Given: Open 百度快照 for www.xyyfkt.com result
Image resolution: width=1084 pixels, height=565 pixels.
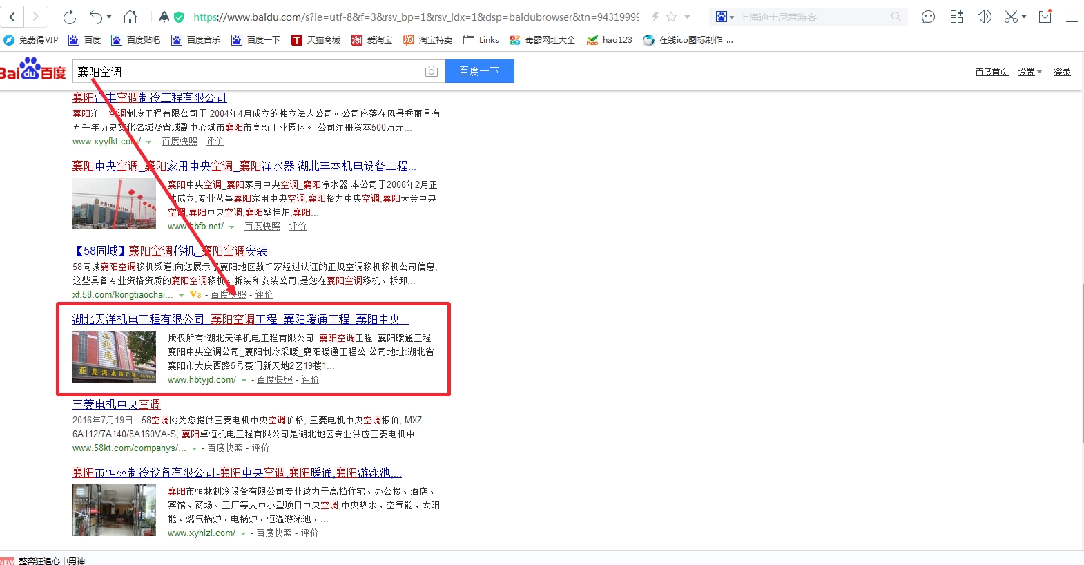Looking at the screenshot, I should 180,141.
